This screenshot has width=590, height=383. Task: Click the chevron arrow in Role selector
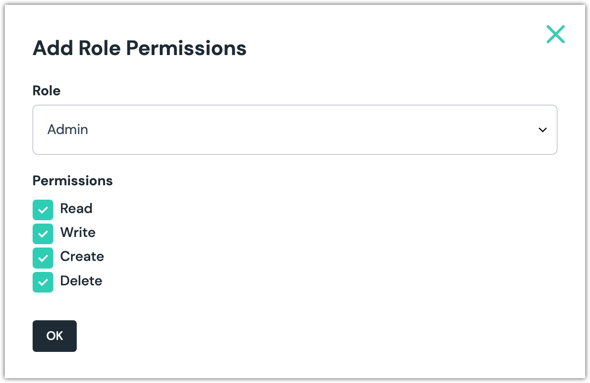[543, 130]
